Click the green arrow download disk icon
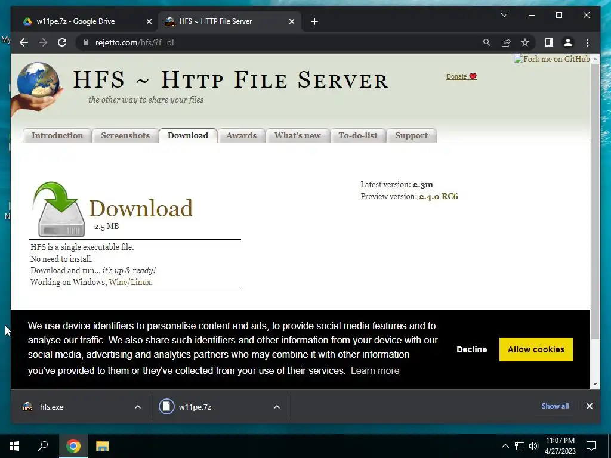The width and height of the screenshot is (611, 458). pyautogui.click(x=59, y=209)
